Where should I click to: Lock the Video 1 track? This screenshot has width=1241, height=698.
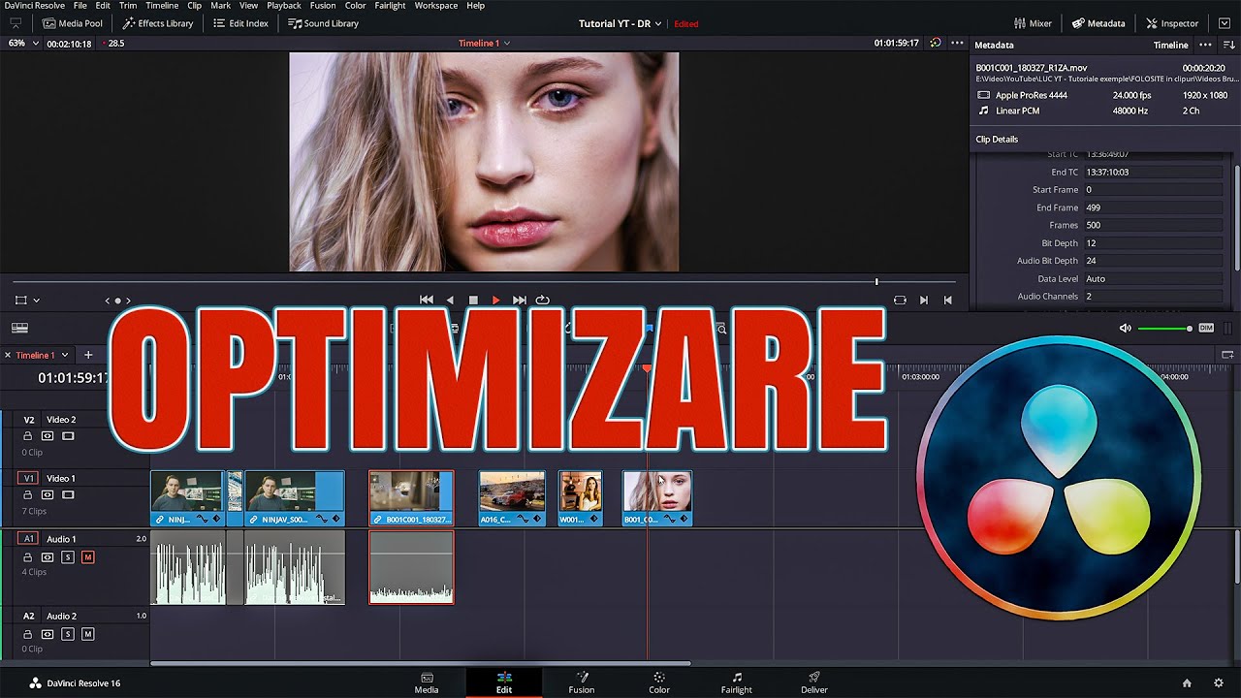[27, 495]
